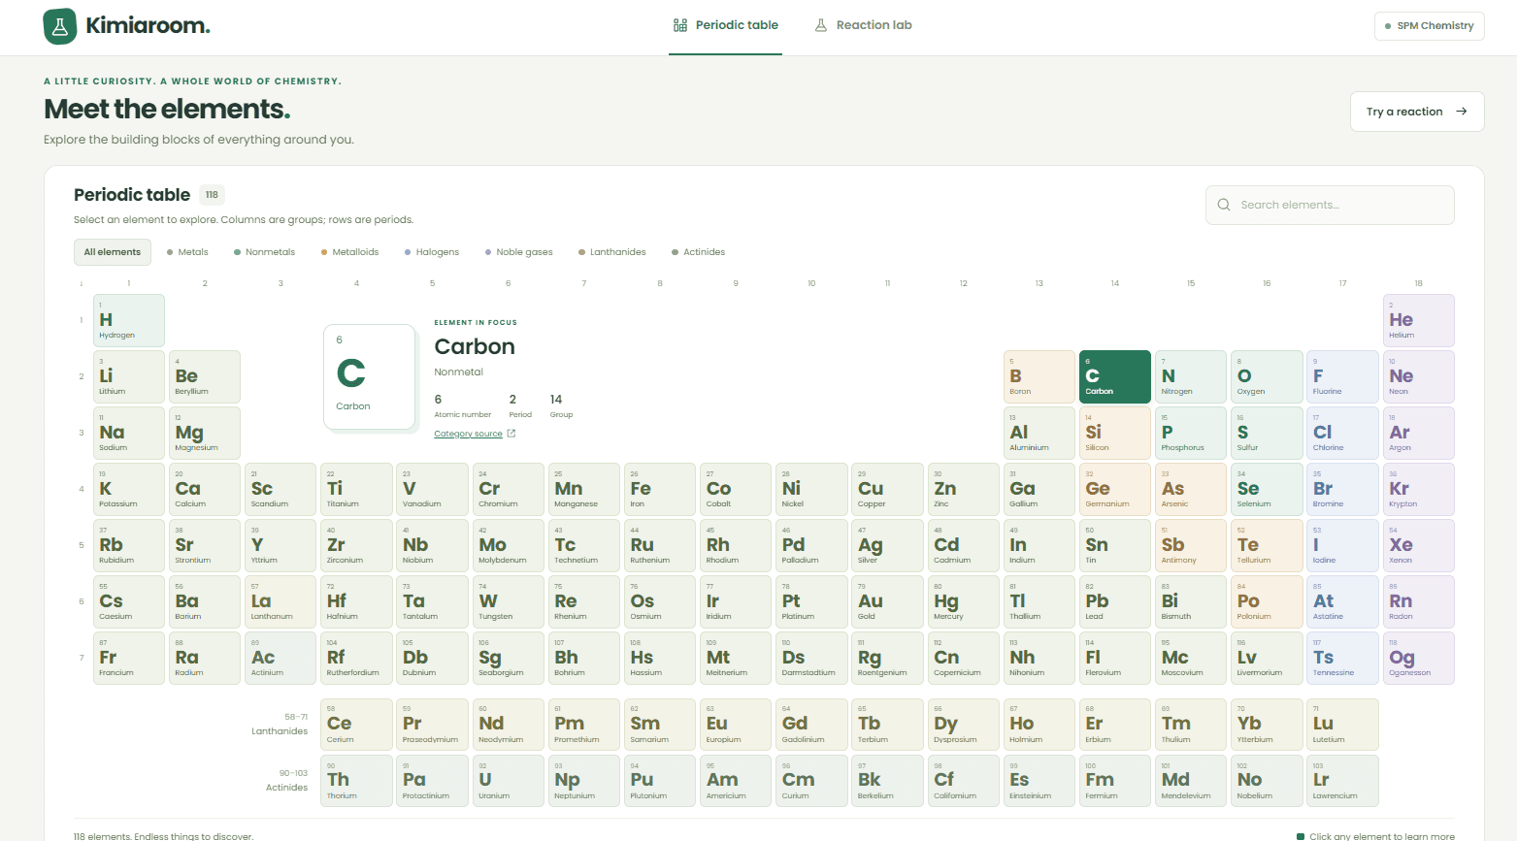The height and width of the screenshot is (841, 1517).
Task: Select the Uranium element tile
Action: pyautogui.click(x=509, y=781)
